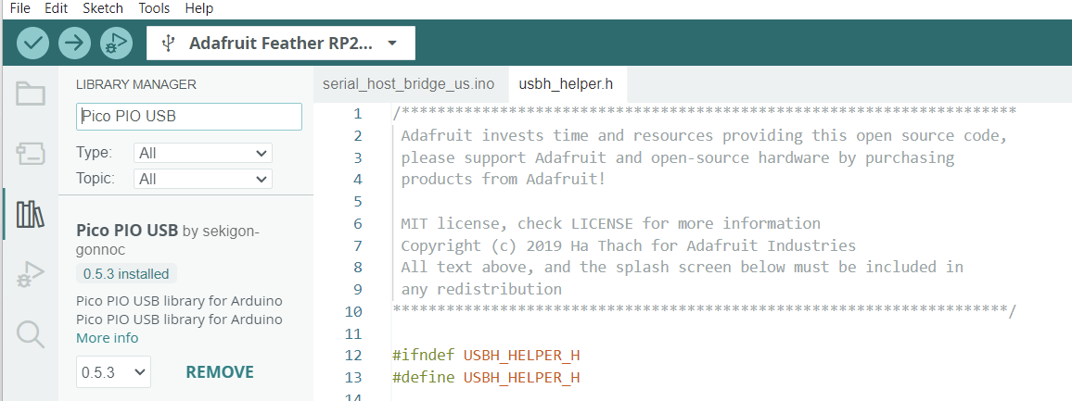Open the File menu

click(x=20, y=8)
